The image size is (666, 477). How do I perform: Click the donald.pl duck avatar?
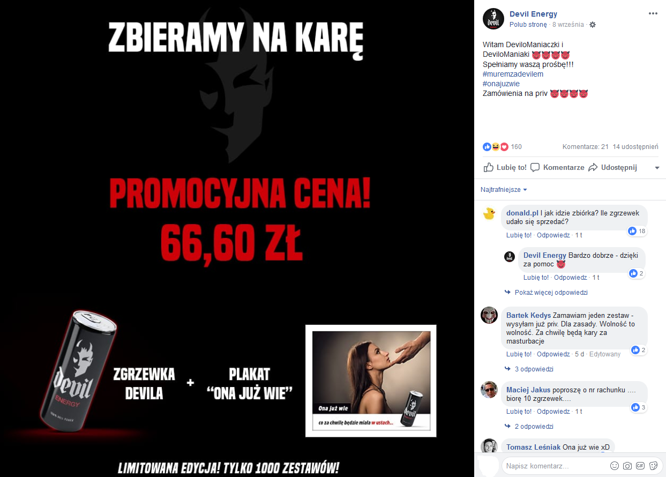pyautogui.click(x=489, y=213)
